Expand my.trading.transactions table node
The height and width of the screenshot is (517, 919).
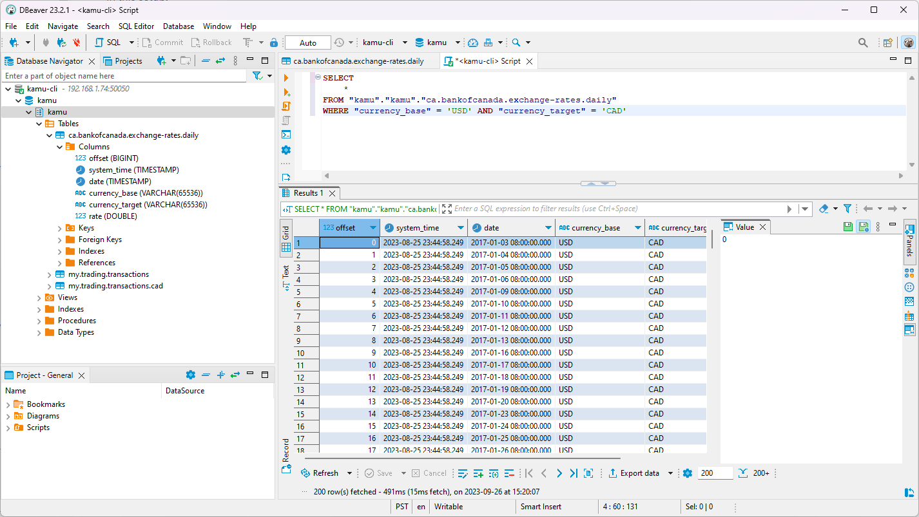[49, 274]
